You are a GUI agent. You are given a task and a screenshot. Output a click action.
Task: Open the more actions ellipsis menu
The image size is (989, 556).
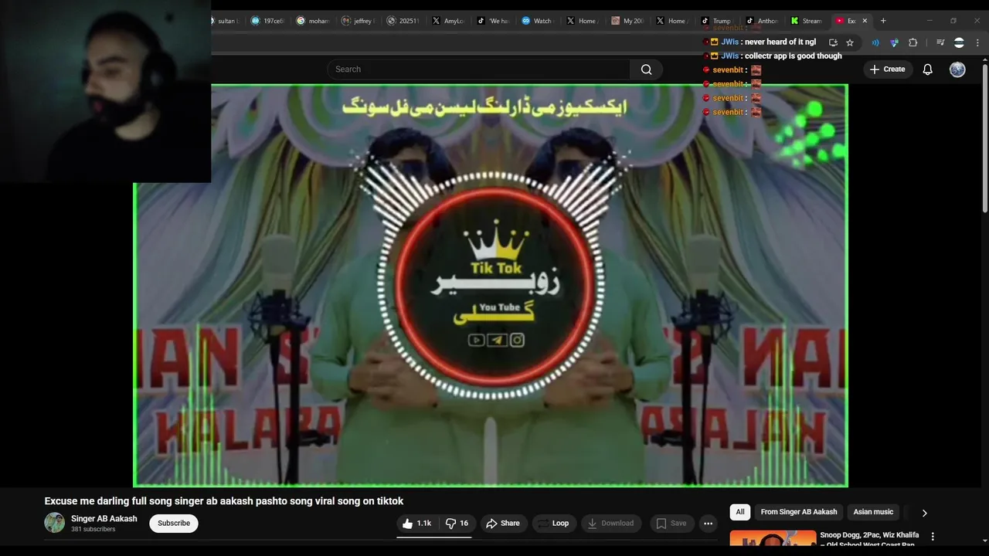click(x=708, y=524)
